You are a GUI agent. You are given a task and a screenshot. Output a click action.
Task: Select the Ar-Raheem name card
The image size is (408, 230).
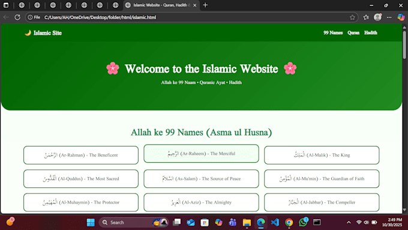pyautogui.click(x=201, y=153)
